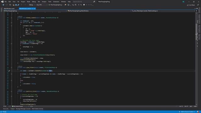Open the Add to Source Control dropdown
Screen dimensions: 201x113
(x=187, y=112)
